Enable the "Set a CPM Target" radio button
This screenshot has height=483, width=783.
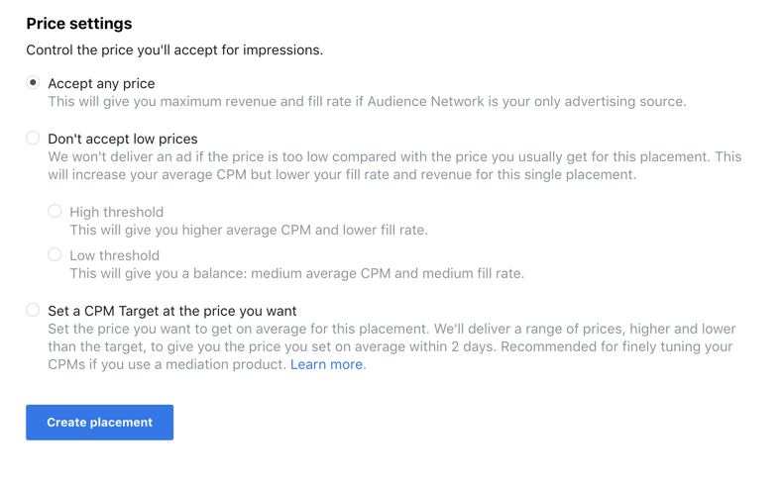coord(33,310)
